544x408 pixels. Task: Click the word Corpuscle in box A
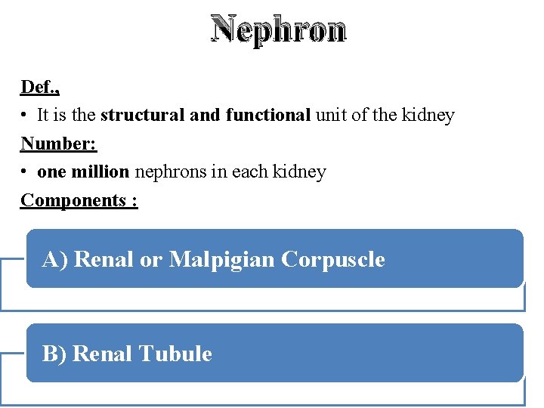333,259
